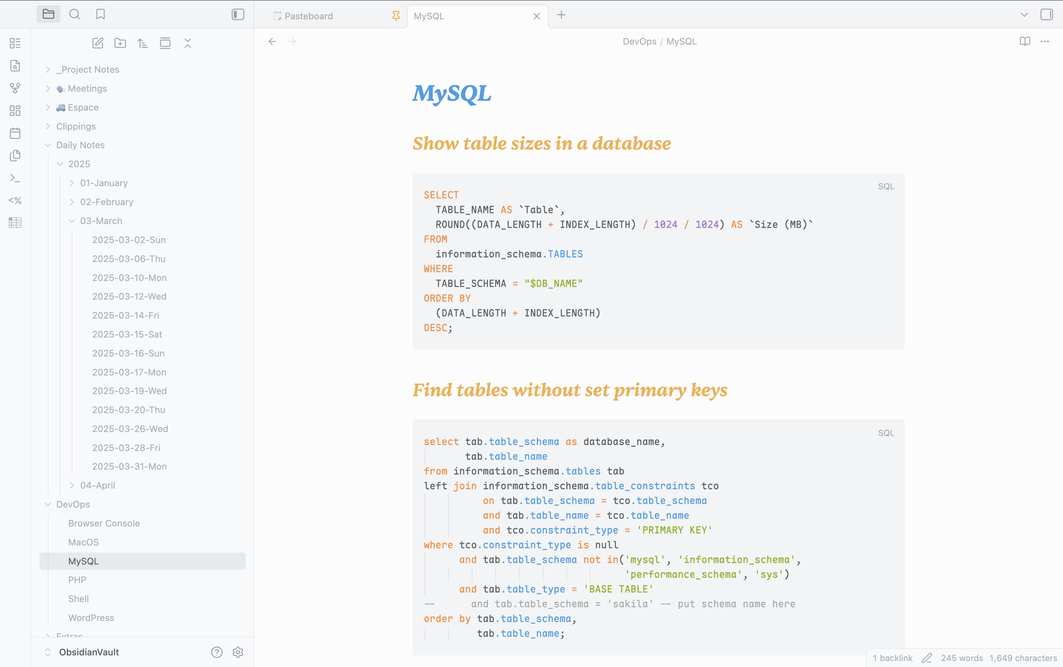
Task: Toggle the left sidebar collapse icon
Action: tap(238, 14)
